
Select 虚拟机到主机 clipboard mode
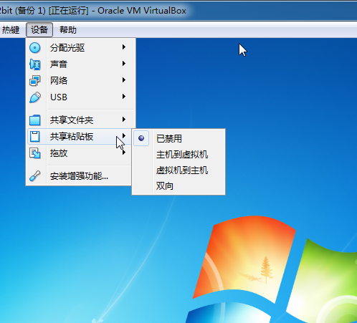[x=178, y=170]
